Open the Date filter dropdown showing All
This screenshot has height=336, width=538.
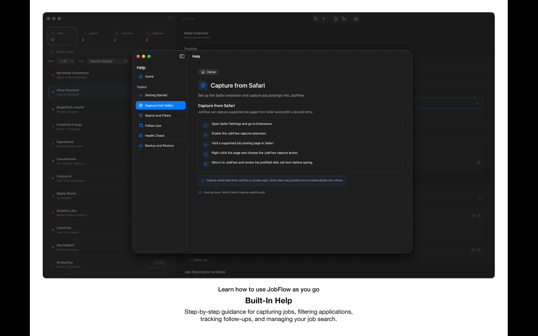66,61
